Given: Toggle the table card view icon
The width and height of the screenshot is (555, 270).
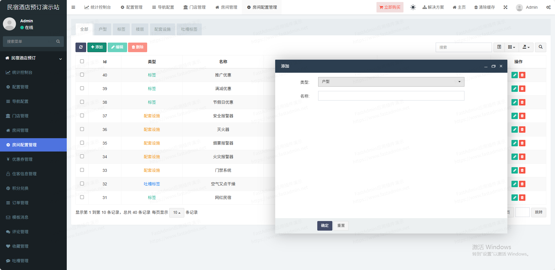Looking at the screenshot, I should pyautogui.click(x=499, y=47).
